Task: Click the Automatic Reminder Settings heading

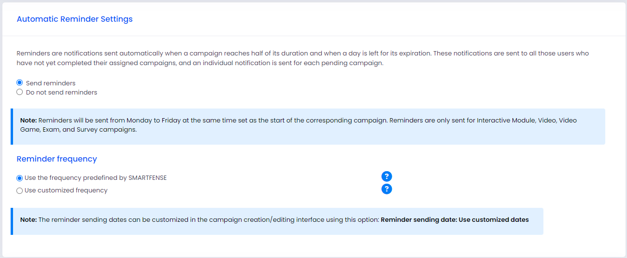Action: point(74,19)
